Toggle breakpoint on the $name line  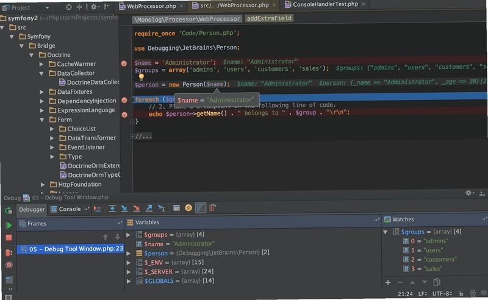[124, 63]
